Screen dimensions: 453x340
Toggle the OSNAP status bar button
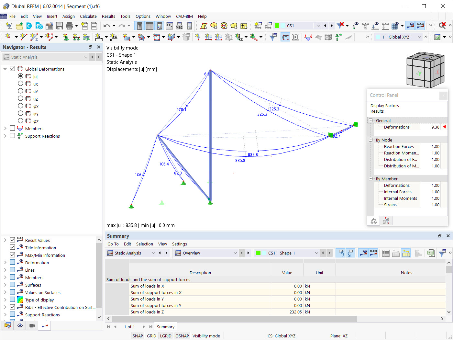182,336
